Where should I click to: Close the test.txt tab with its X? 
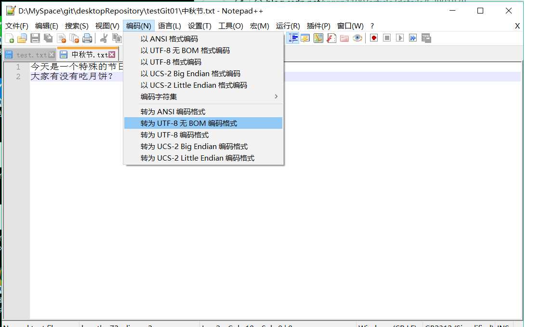coord(52,54)
